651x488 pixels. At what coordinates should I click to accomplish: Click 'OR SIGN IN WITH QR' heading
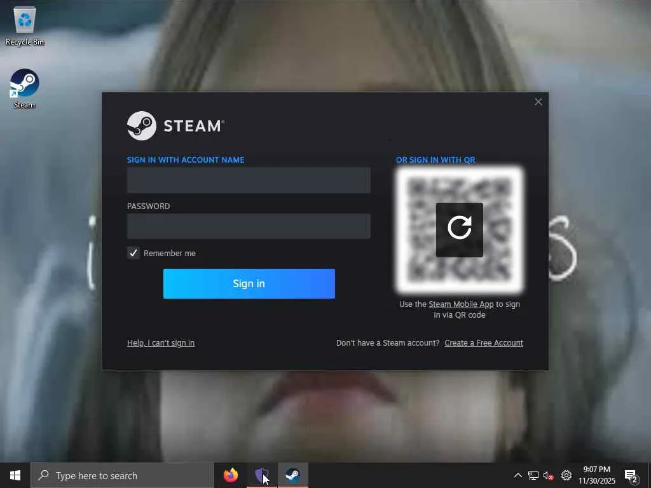point(435,159)
